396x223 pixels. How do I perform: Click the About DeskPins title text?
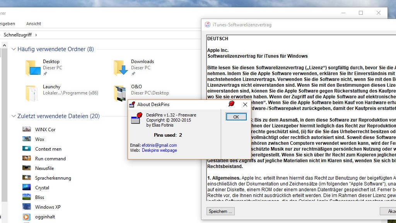coord(153,105)
